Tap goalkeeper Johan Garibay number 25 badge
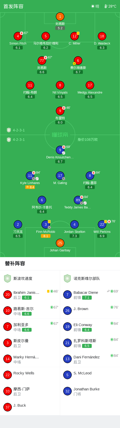The width and height of the screenshot is (120, 428). [60, 243]
